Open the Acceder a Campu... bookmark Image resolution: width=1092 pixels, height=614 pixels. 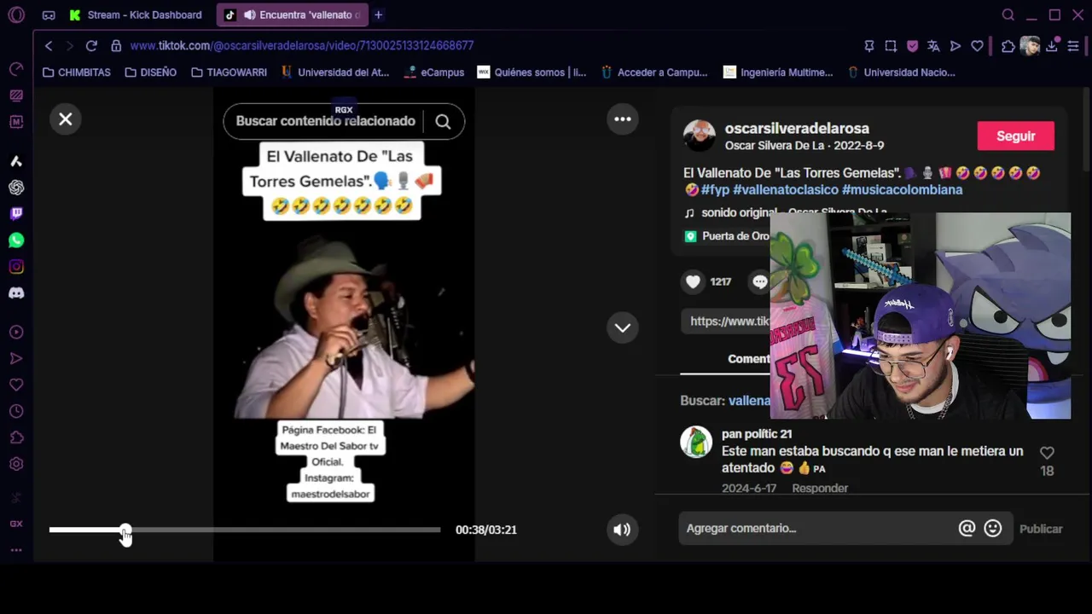click(654, 72)
